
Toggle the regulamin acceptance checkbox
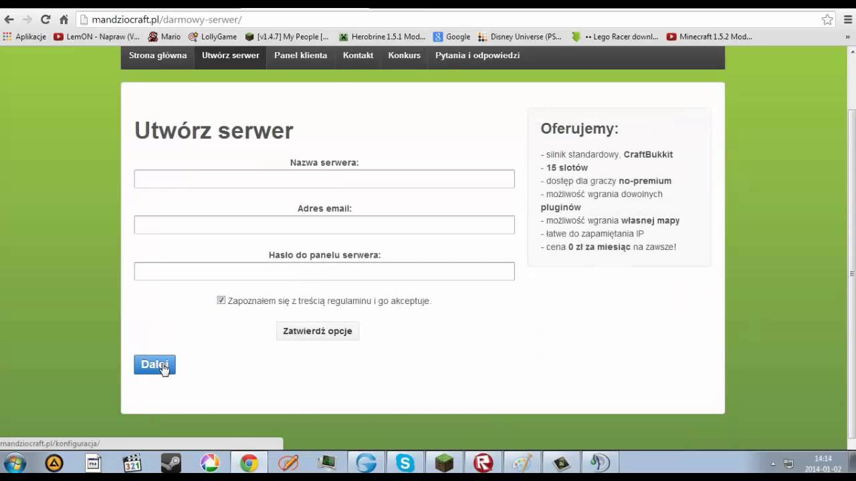[x=221, y=301]
